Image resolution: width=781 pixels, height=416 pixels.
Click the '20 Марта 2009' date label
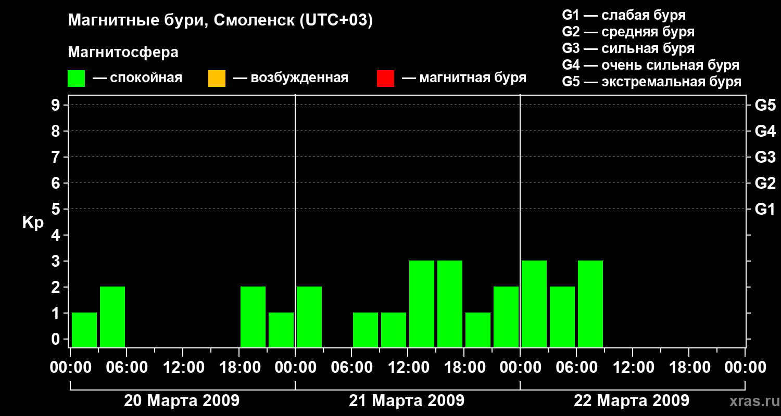point(182,401)
